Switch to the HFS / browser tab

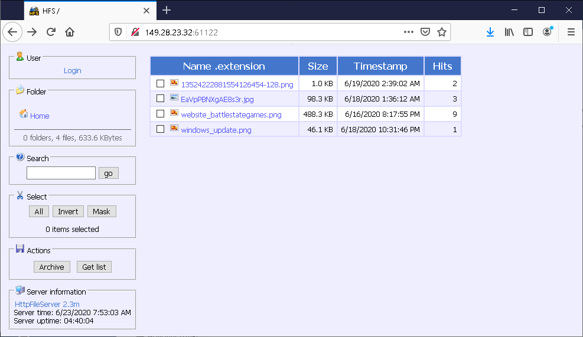tap(83, 11)
